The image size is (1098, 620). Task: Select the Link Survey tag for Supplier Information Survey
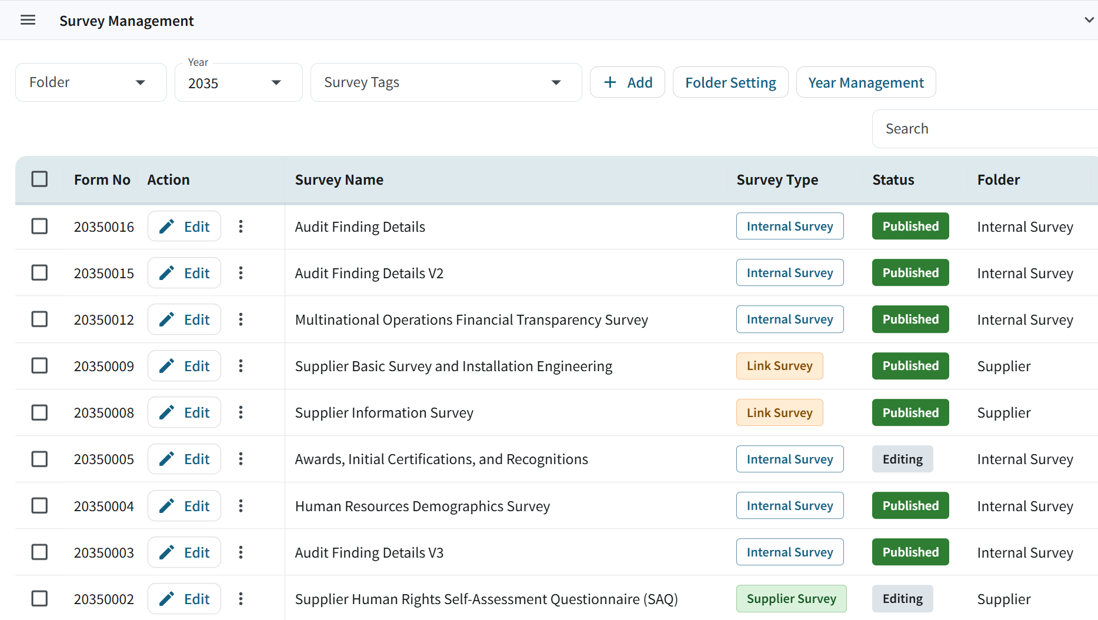[779, 412]
